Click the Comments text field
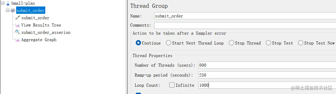Screen dimensions: 336x94 coord(245,25)
